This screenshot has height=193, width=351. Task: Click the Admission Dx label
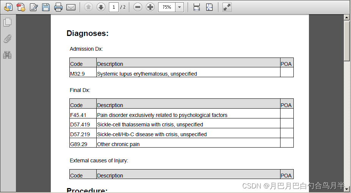click(x=86, y=49)
